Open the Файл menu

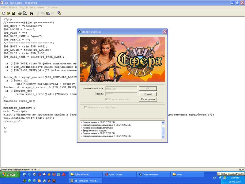tap(4, 7)
